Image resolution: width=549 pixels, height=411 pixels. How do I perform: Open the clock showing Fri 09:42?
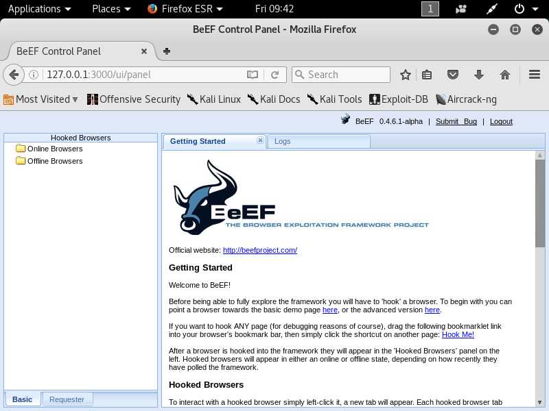(x=274, y=9)
